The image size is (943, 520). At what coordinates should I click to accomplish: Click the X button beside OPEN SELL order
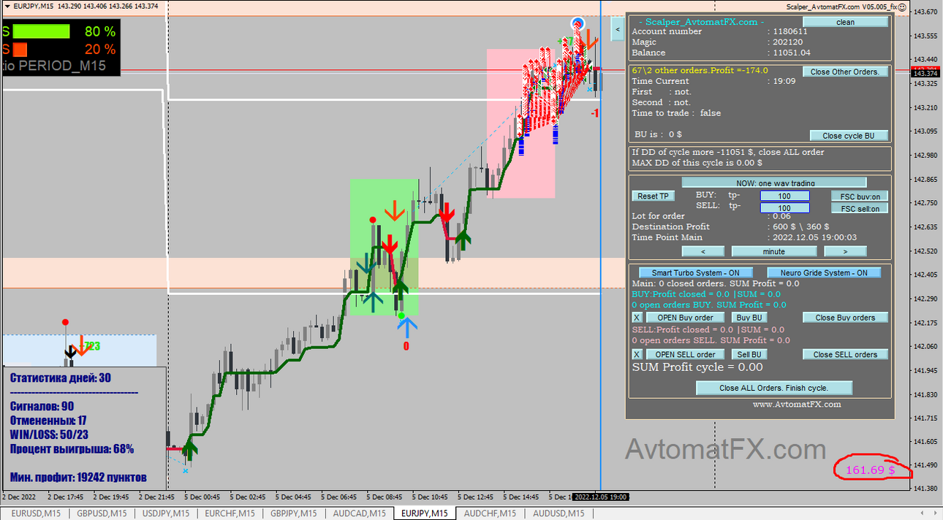pos(637,354)
